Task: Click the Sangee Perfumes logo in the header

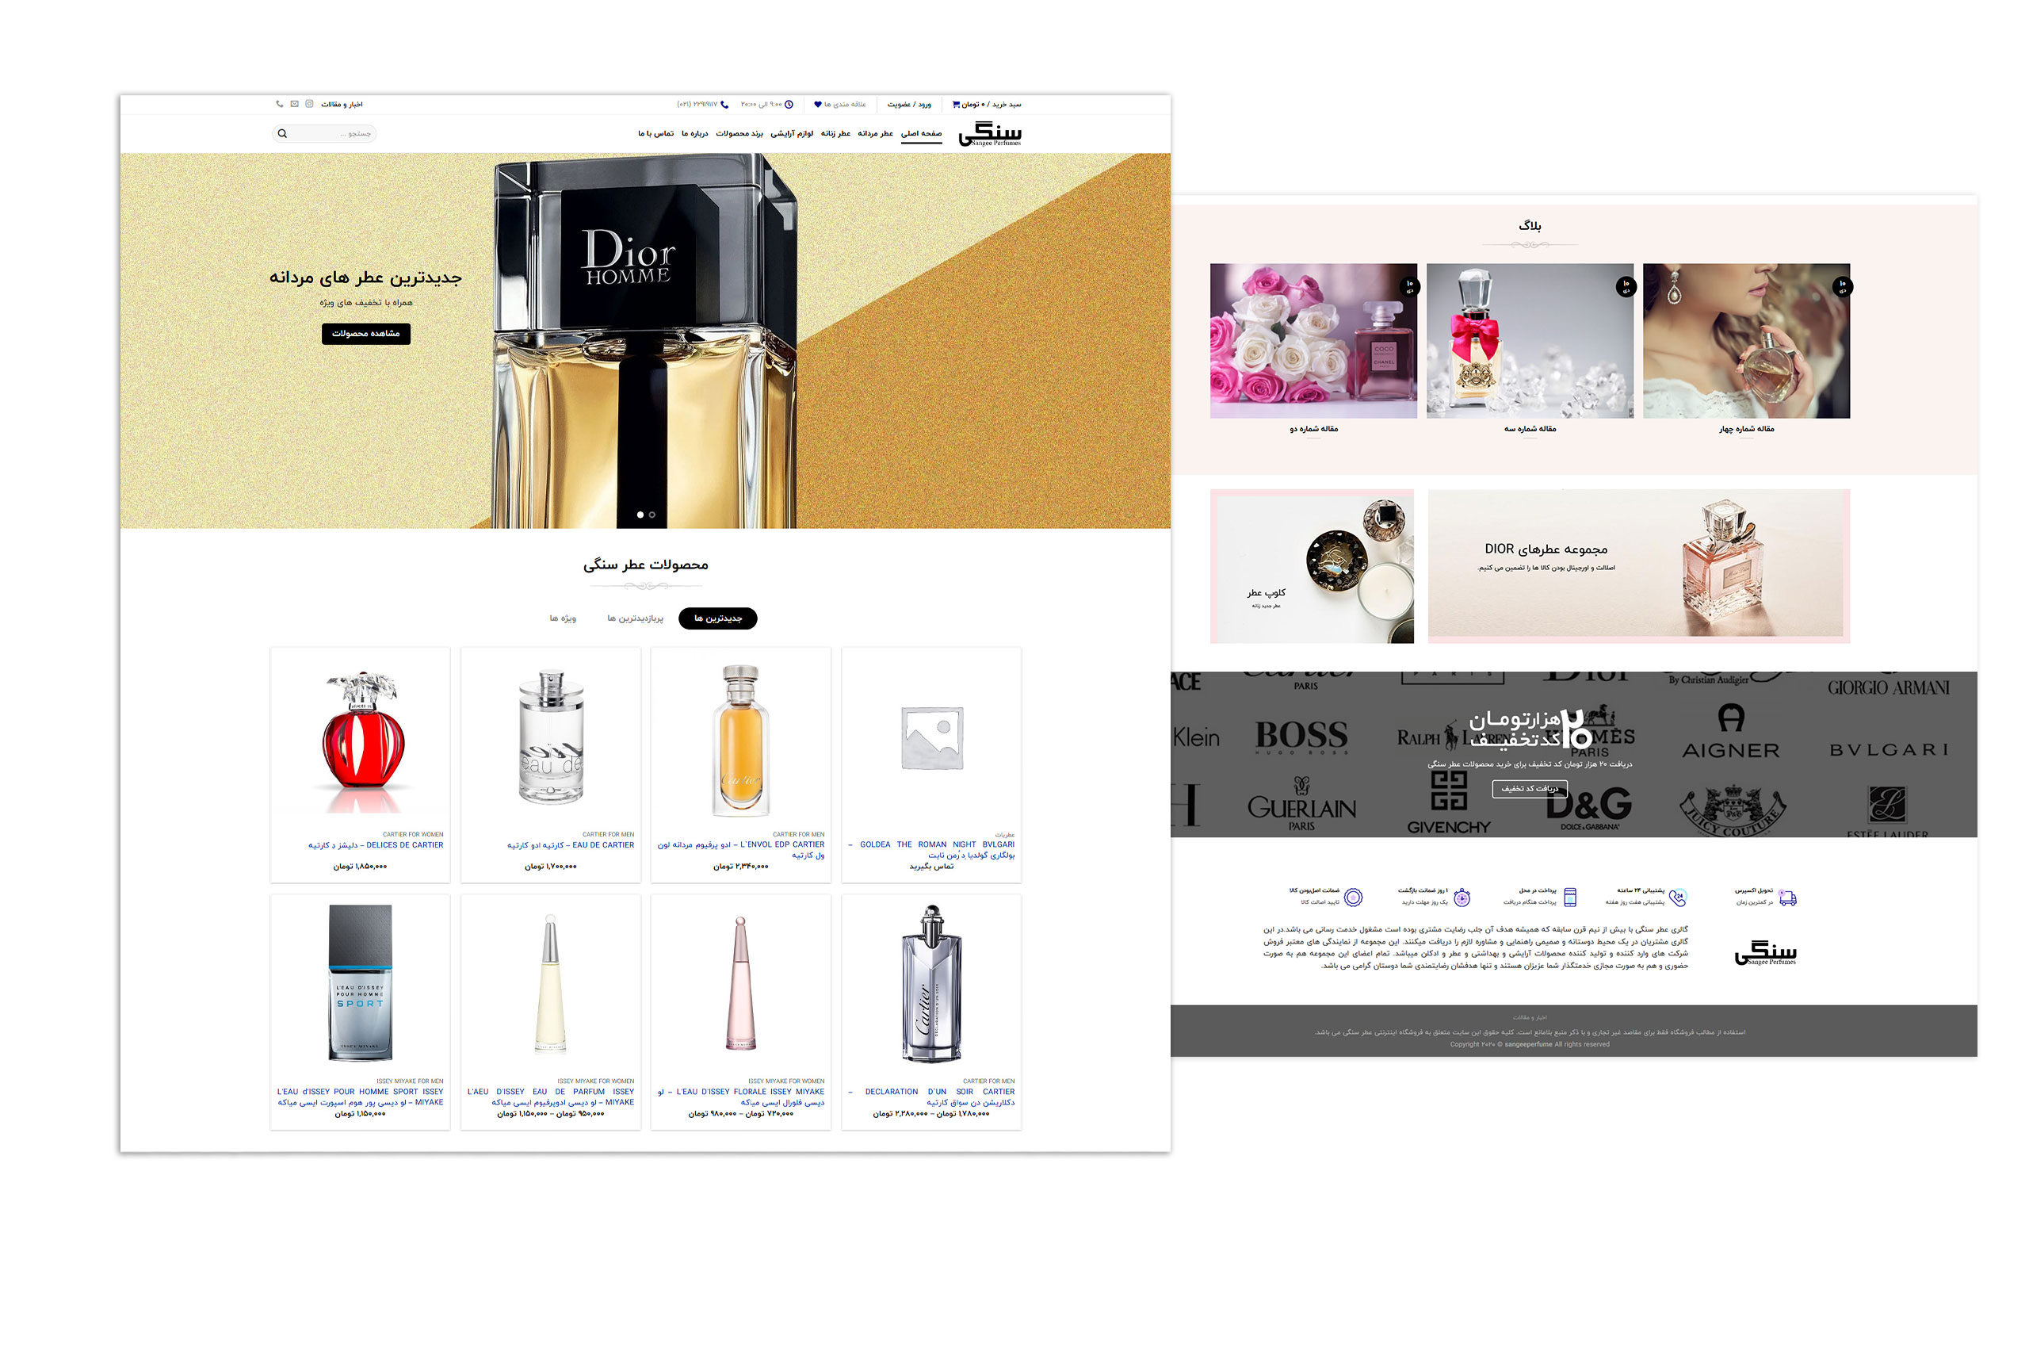Action: tap(990, 134)
